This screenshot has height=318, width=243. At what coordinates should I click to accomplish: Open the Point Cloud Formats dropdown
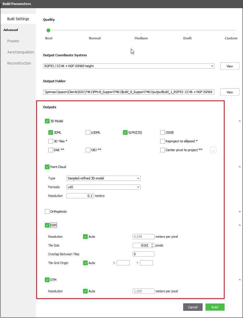pos(103,187)
